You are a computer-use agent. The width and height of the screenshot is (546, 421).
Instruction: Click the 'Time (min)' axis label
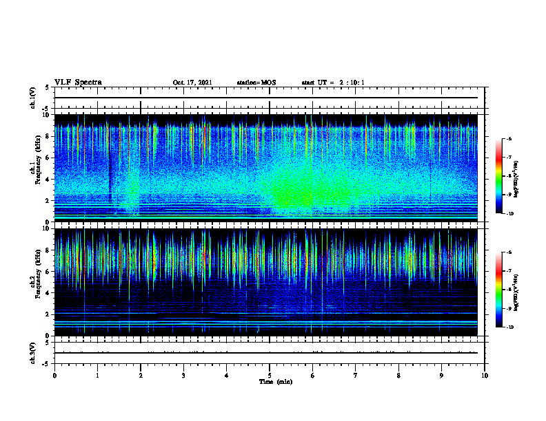click(x=276, y=382)
